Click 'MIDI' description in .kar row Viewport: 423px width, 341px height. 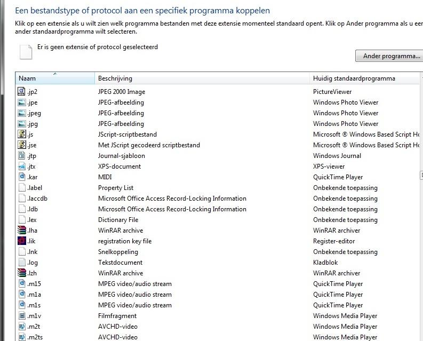coord(105,177)
